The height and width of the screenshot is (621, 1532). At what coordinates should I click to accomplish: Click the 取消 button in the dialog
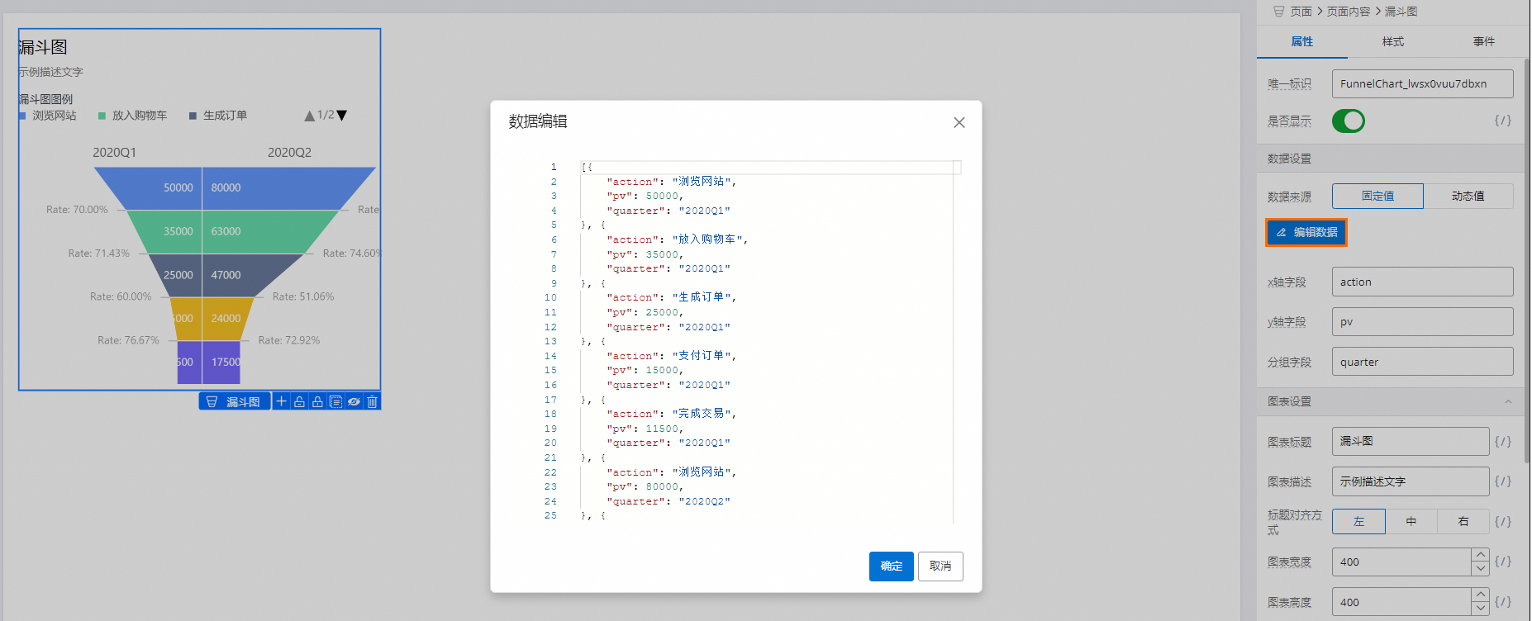[940, 566]
